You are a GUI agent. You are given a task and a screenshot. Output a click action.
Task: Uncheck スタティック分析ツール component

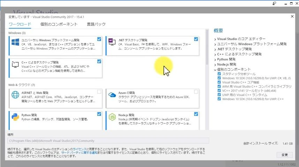[x=219, y=74]
